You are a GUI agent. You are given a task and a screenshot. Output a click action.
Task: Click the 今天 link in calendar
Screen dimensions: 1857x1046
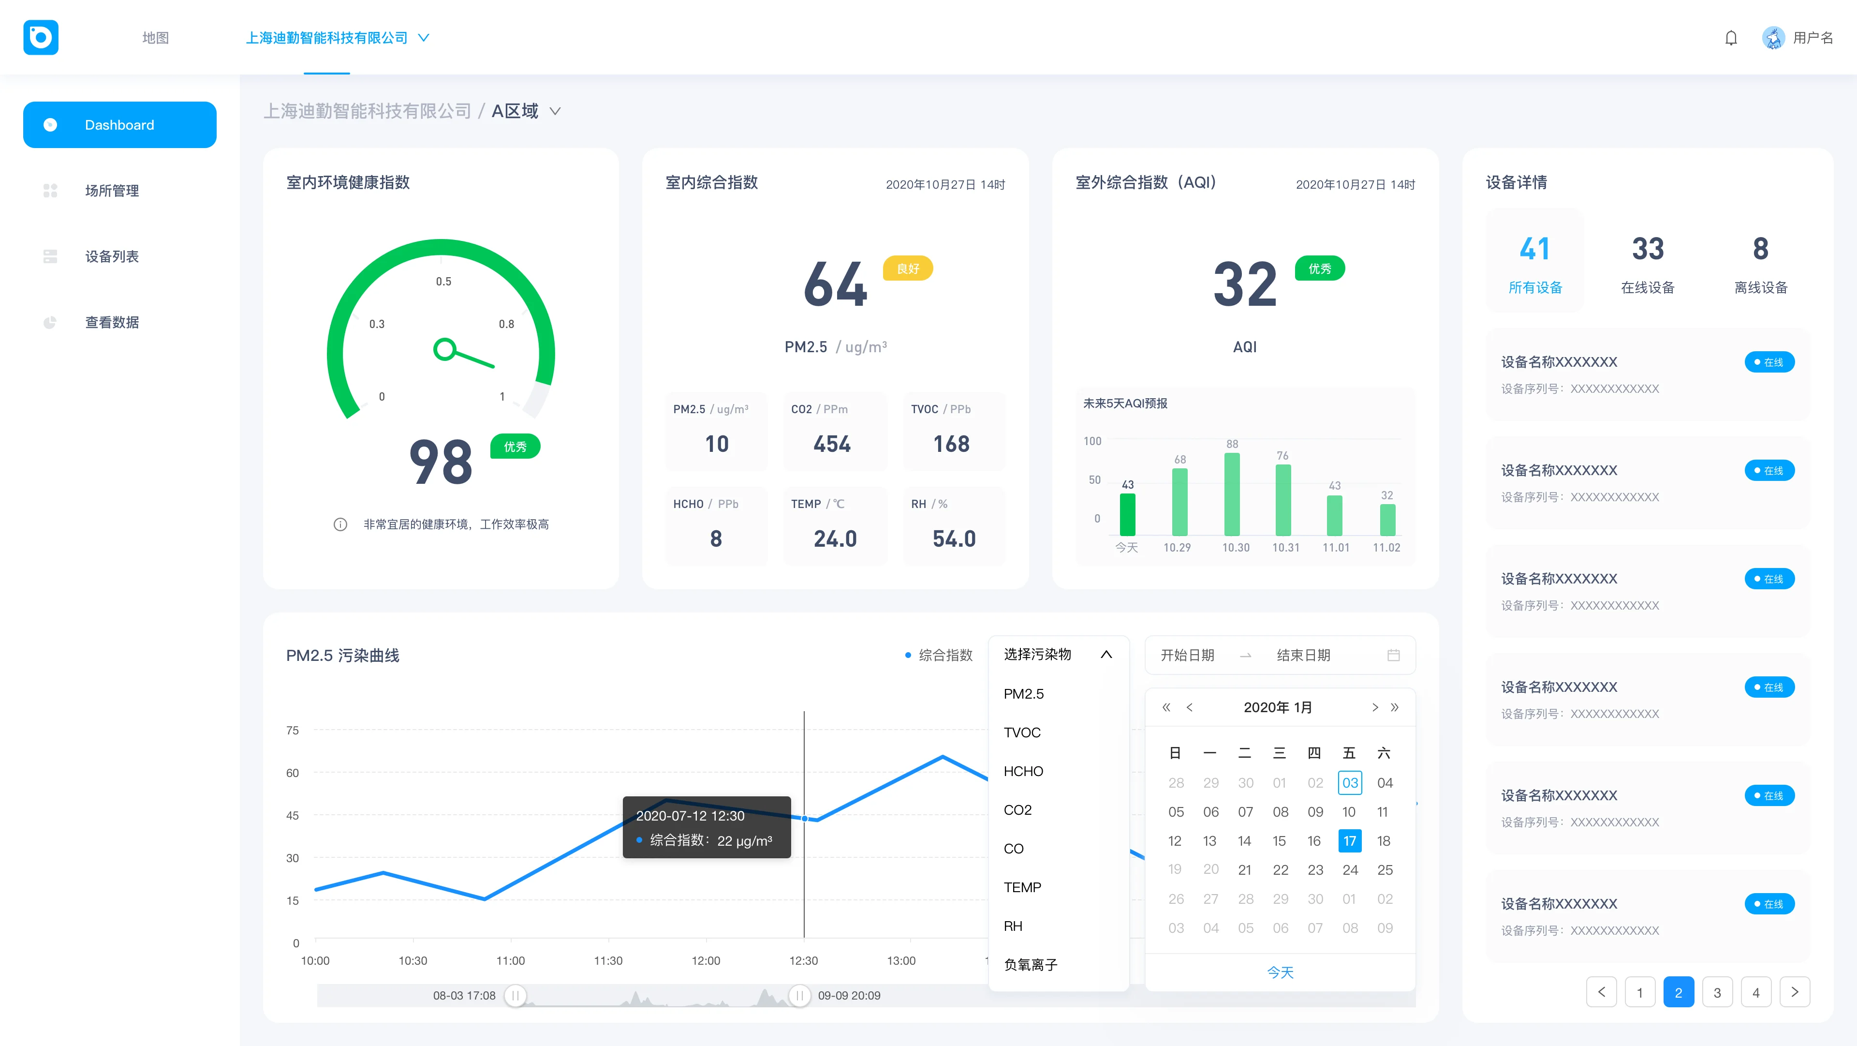[x=1280, y=972]
